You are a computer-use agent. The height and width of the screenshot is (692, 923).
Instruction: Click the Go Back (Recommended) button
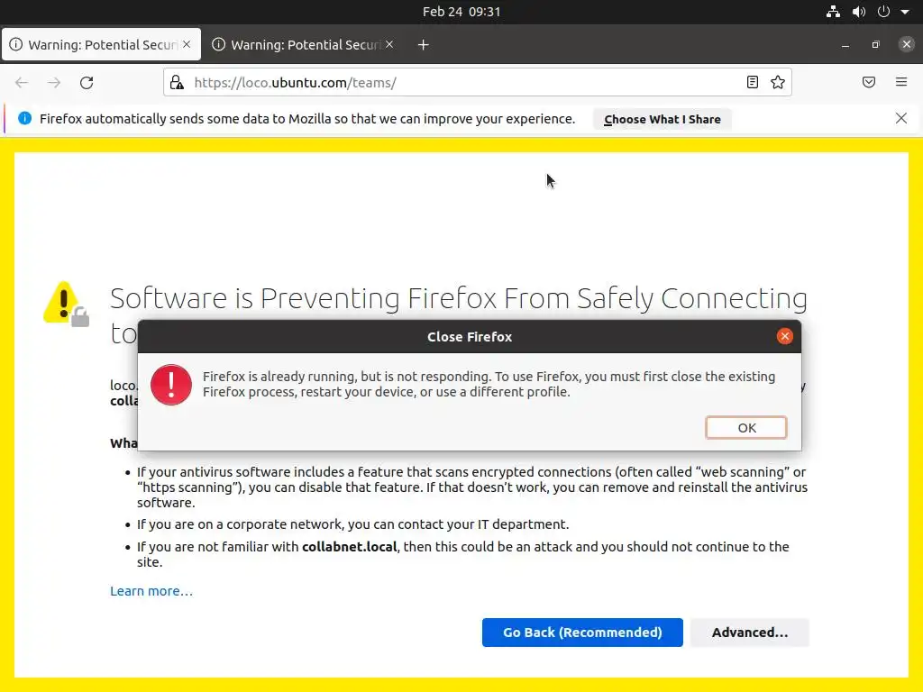pos(582,633)
